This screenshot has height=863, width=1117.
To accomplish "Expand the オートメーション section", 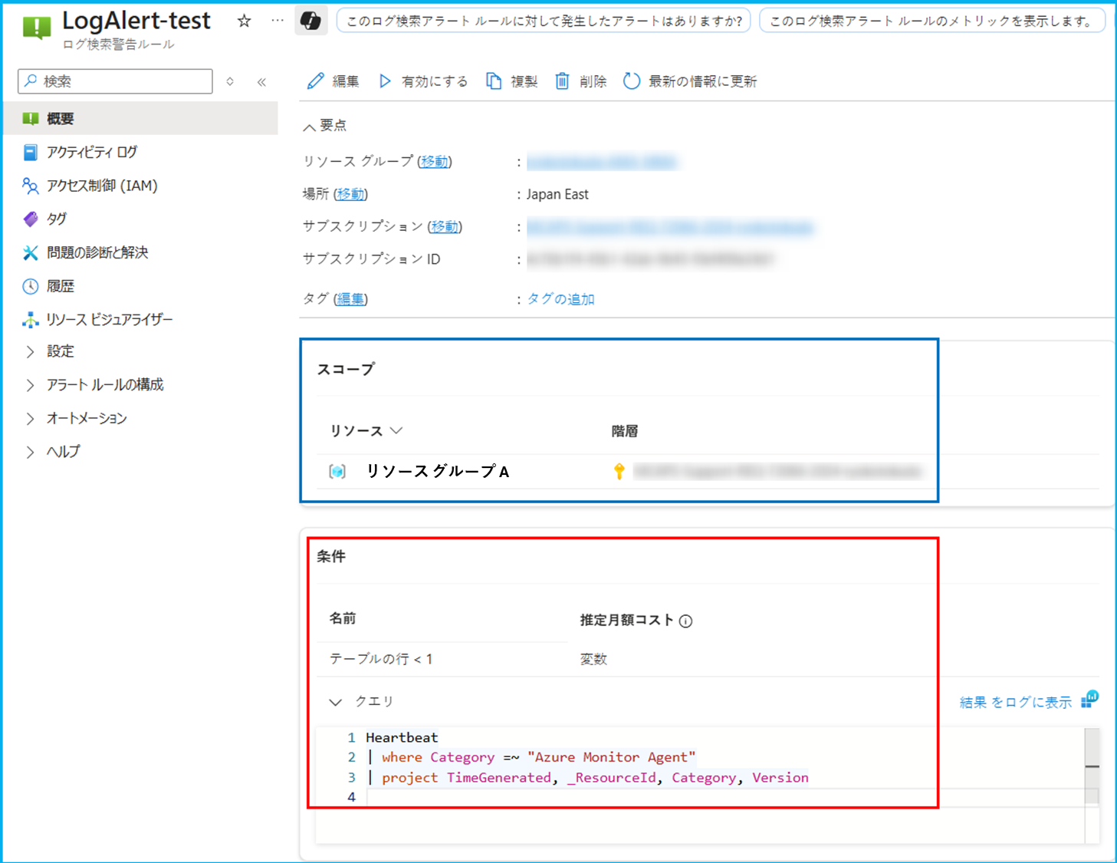I will tap(31, 418).
